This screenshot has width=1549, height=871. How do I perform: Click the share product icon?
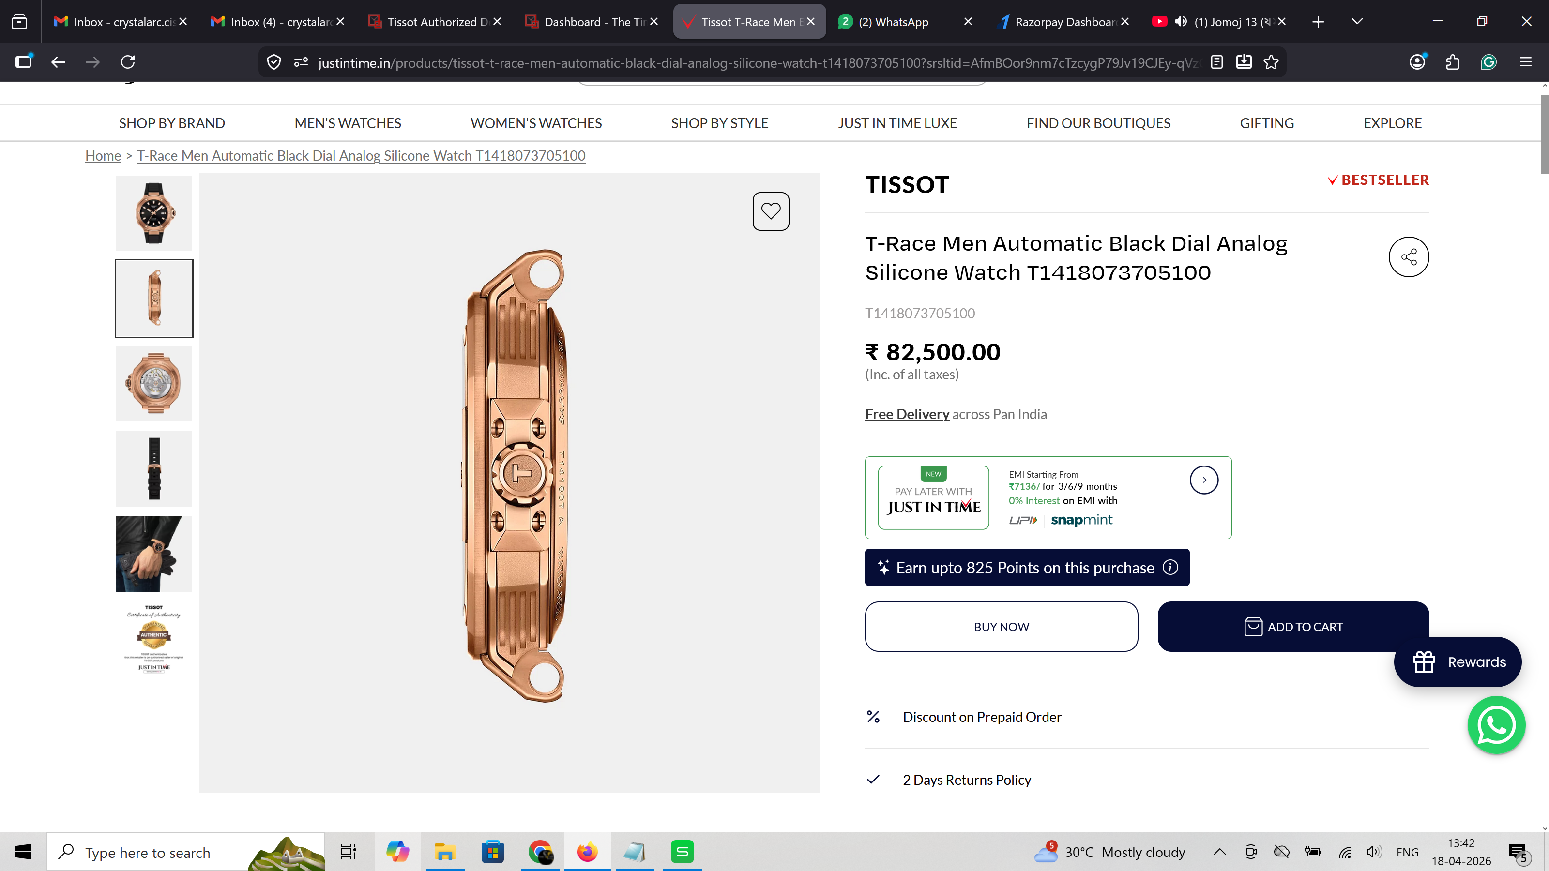pyautogui.click(x=1408, y=257)
